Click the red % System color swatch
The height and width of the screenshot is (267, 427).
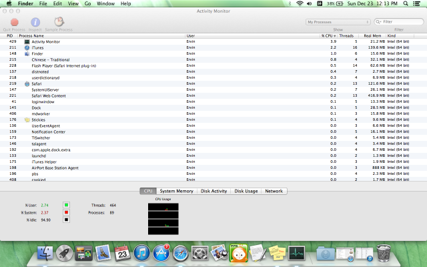(x=66, y=212)
